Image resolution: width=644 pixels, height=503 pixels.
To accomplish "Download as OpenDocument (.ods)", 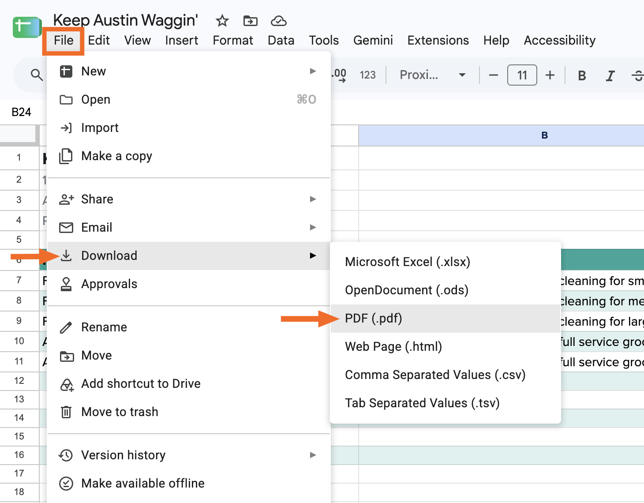I will (x=446, y=290).
